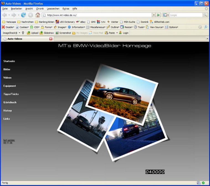Screen dimensions: 210x186
Task: Open the Forms developer menu
Action: [47, 27]
